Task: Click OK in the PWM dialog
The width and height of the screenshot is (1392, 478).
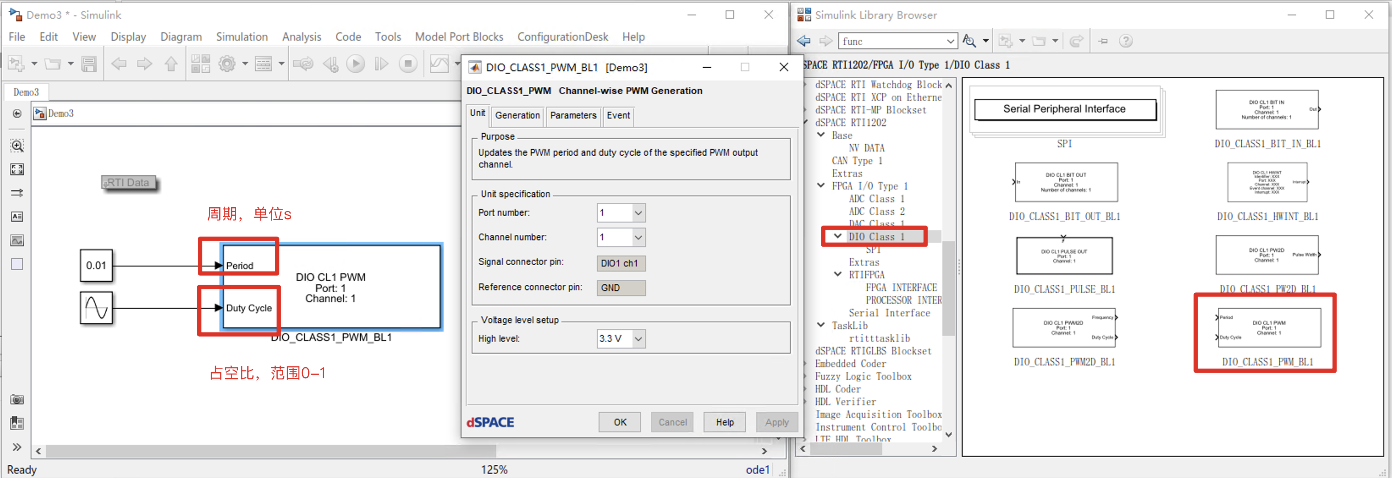Action: tap(620, 422)
